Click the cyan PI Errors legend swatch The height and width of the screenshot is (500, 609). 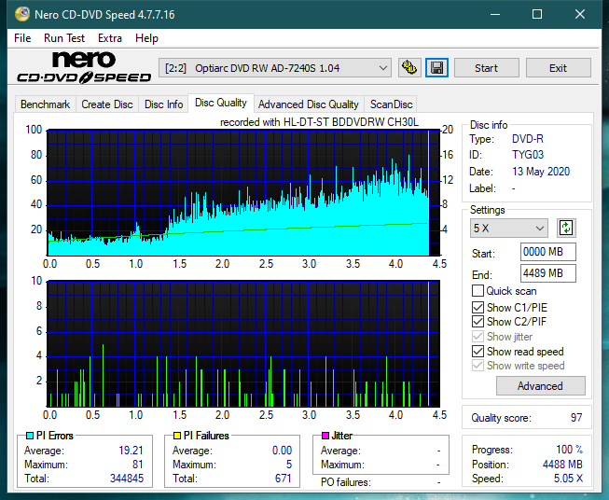30,436
